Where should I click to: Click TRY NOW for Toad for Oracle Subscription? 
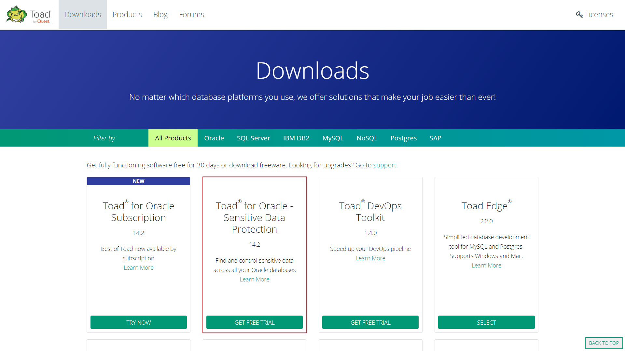(x=139, y=322)
